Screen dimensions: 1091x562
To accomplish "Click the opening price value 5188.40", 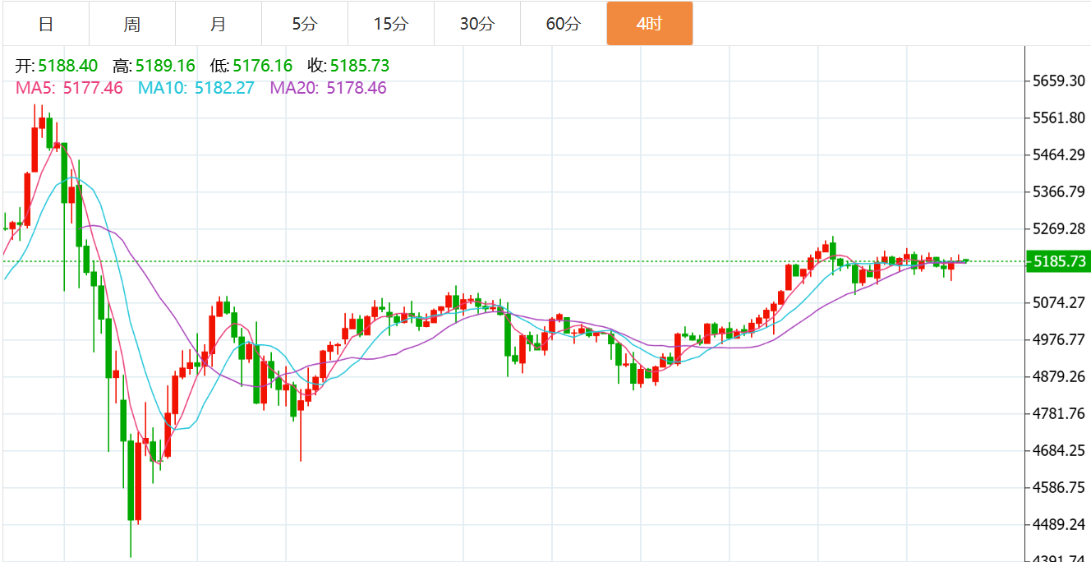I will (x=68, y=66).
